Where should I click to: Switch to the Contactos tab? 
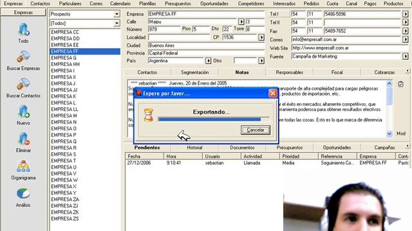click(147, 73)
